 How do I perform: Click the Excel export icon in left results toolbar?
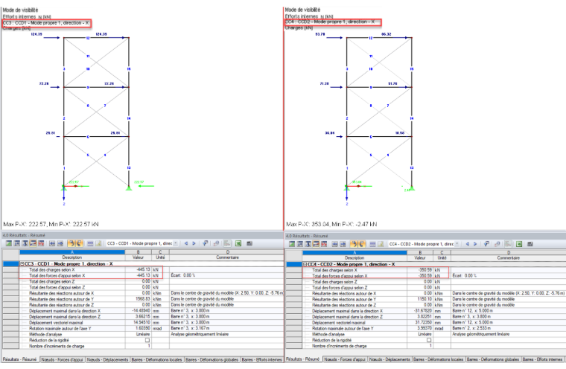point(238,243)
